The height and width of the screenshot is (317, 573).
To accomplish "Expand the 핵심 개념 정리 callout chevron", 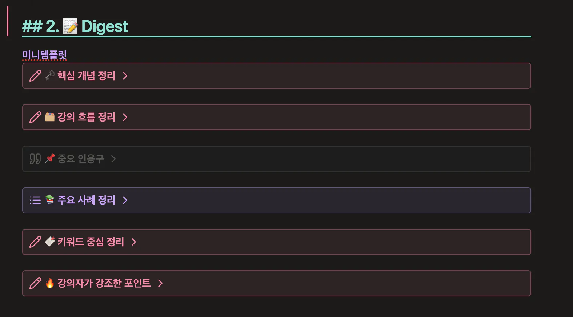I will pyautogui.click(x=125, y=76).
